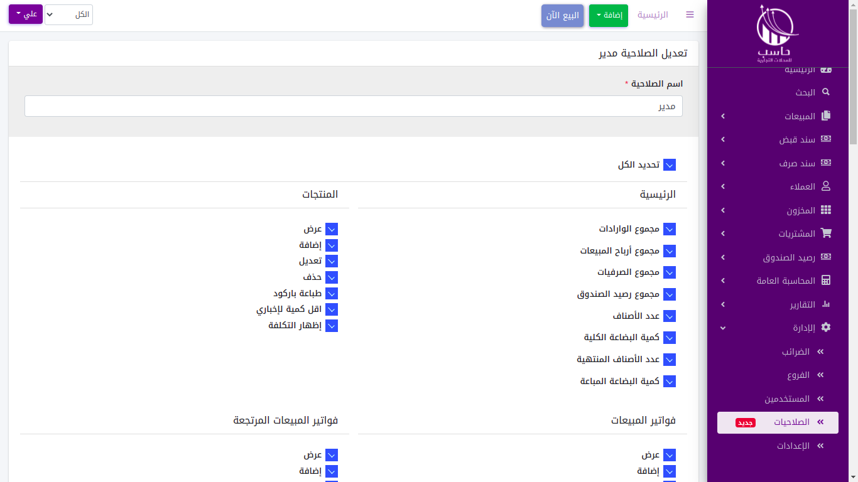Open the علي user dropdown menu
The width and height of the screenshot is (858, 482).
point(26,14)
